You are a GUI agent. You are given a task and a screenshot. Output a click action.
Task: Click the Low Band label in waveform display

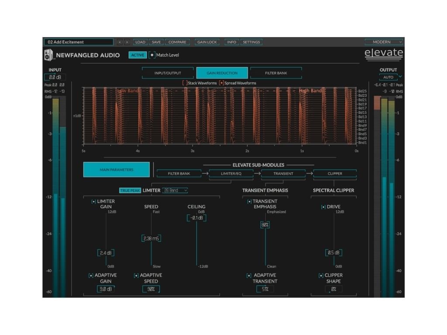[x=128, y=90]
